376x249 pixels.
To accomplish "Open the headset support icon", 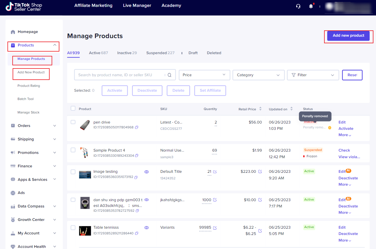I will click(298, 6).
